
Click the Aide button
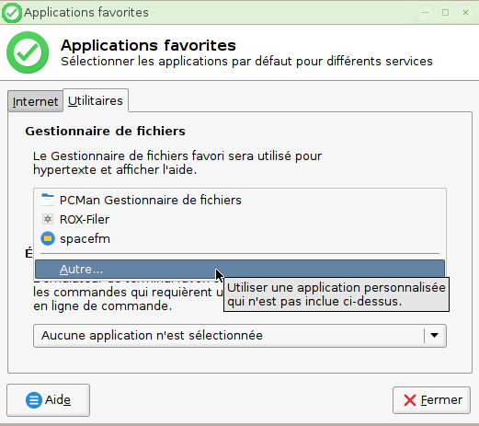pyautogui.click(x=48, y=400)
